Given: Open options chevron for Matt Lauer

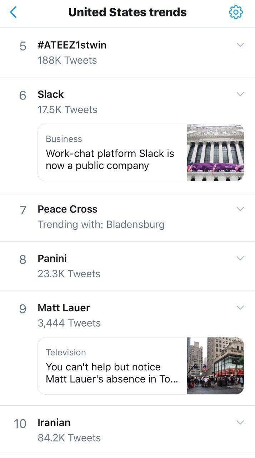Looking at the screenshot, I should coord(240,308).
